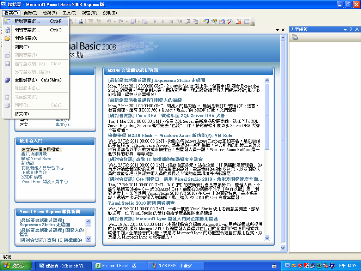Click the Break All pause icon

(163, 22)
